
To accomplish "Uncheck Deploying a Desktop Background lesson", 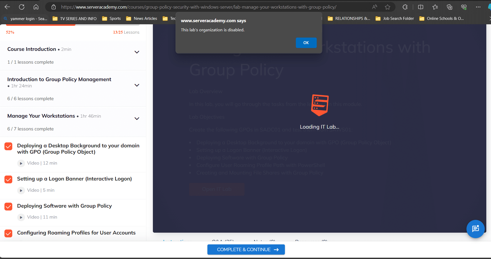I will (9, 146).
